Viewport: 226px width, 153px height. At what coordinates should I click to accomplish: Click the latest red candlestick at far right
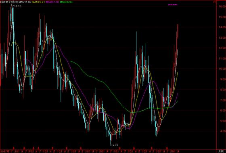click(x=178, y=31)
